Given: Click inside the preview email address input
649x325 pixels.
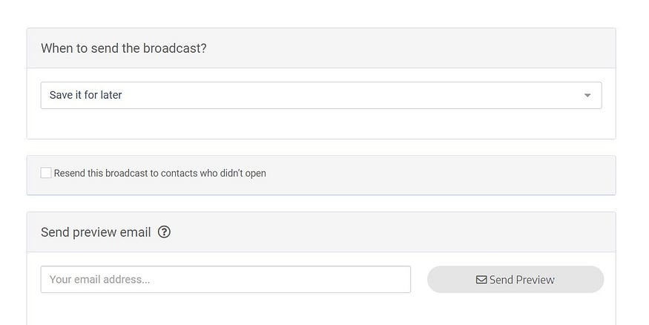Looking at the screenshot, I should click(225, 280).
